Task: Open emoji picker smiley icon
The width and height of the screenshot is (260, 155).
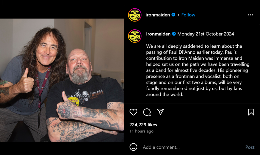Action: pyautogui.click(x=133, y=147)
